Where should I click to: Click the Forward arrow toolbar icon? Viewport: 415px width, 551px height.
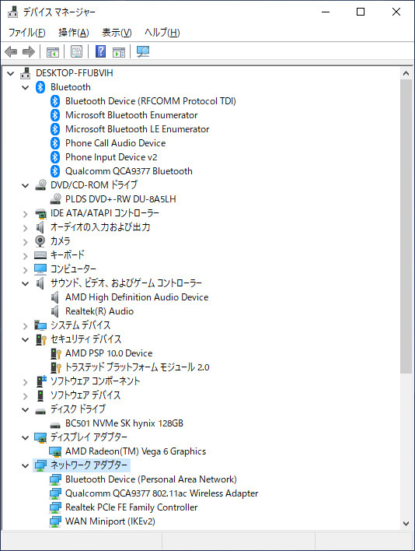tap(29, 51)
